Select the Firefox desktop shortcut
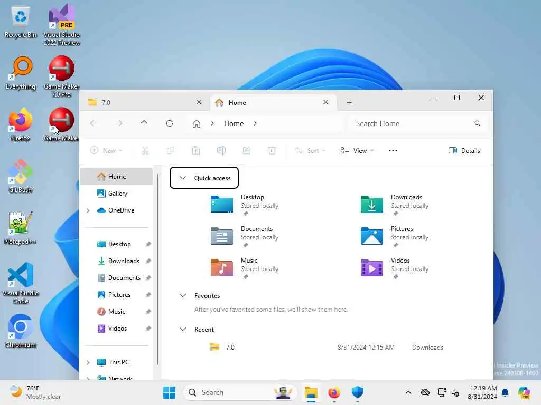Viewport: 541px width, 405px height. [21, 125]
